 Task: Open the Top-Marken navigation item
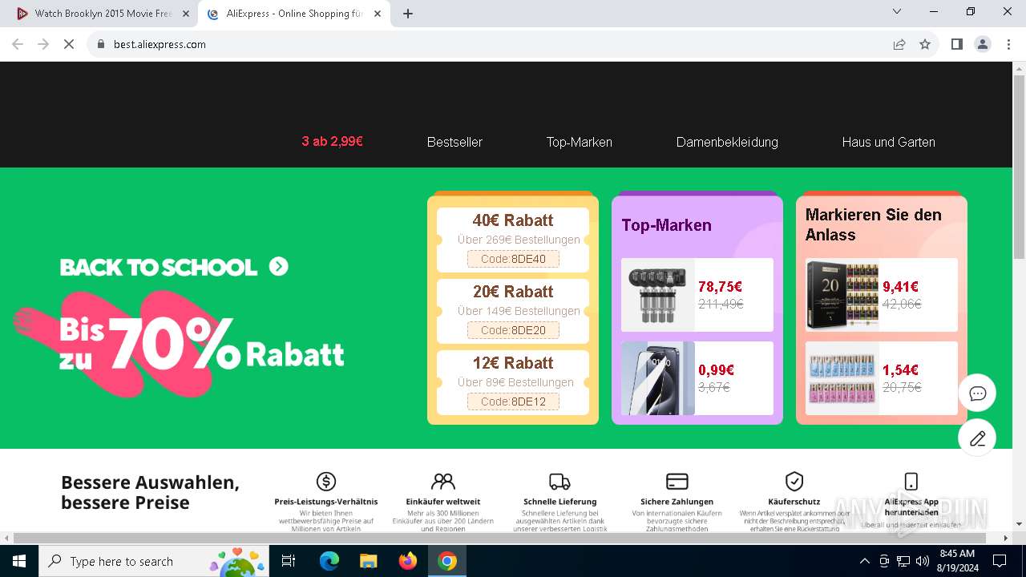[580, 142]
